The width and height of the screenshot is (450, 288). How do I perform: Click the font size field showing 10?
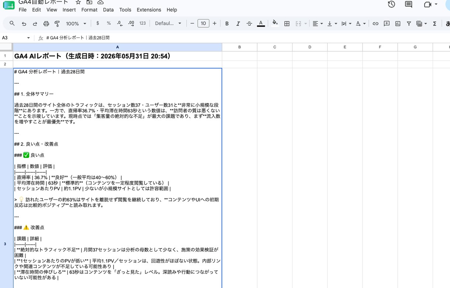coord(203,24)
